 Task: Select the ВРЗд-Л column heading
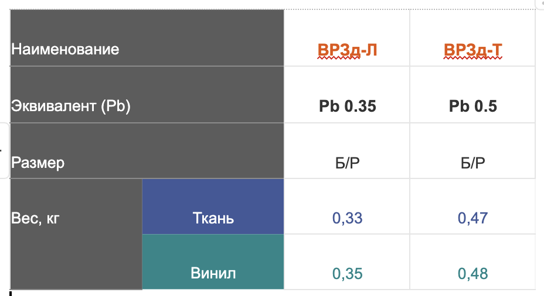pos(347,50)
